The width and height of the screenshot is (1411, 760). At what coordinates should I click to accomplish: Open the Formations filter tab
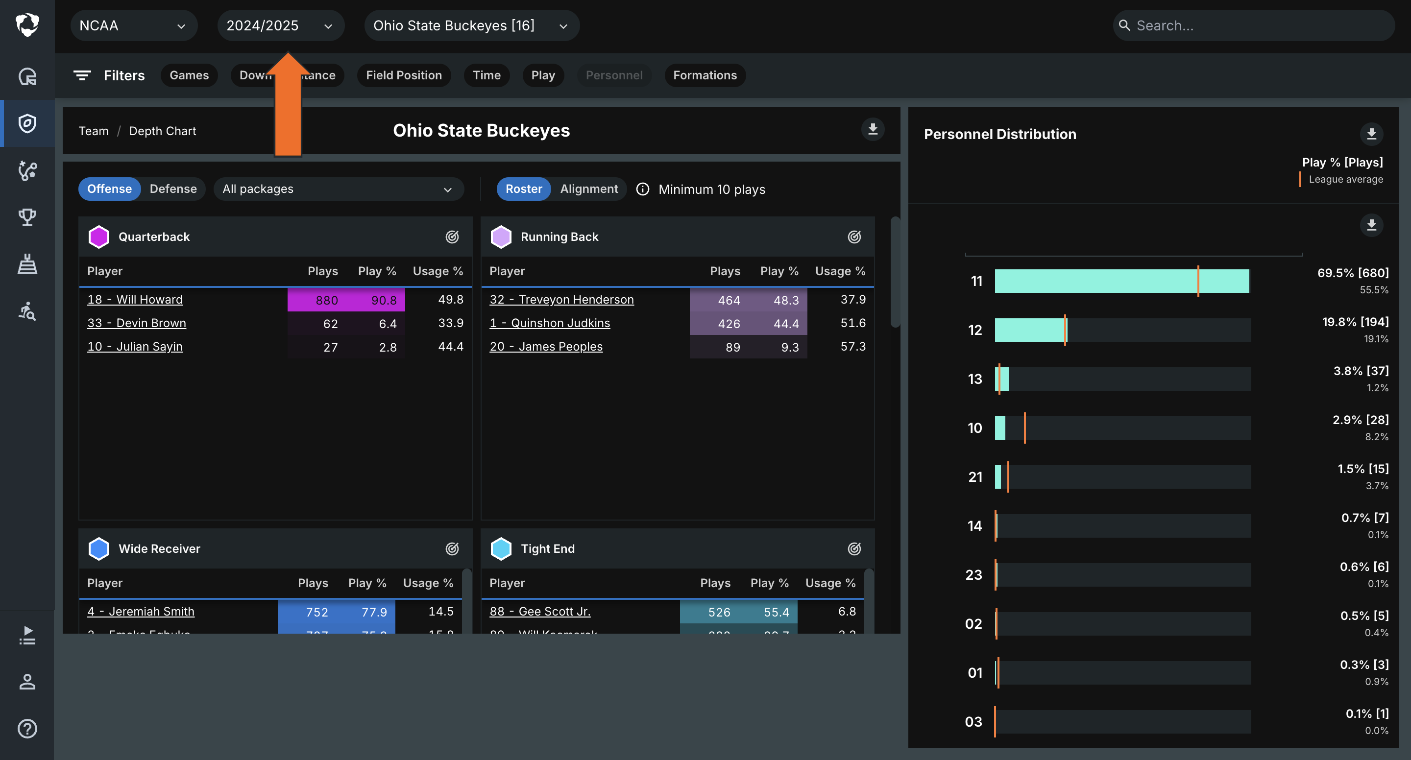[705, 75]
